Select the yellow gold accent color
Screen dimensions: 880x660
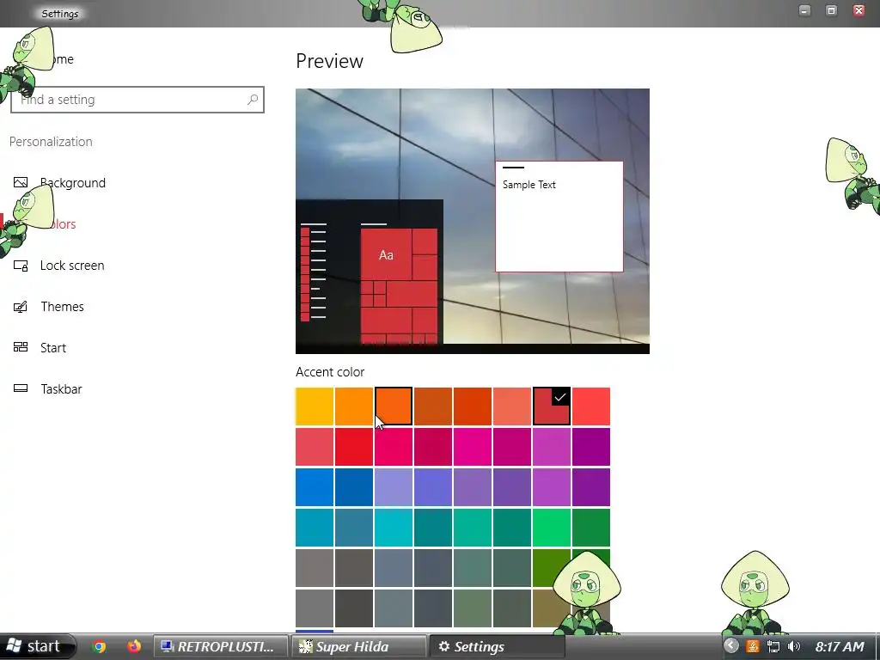point(315,406)
